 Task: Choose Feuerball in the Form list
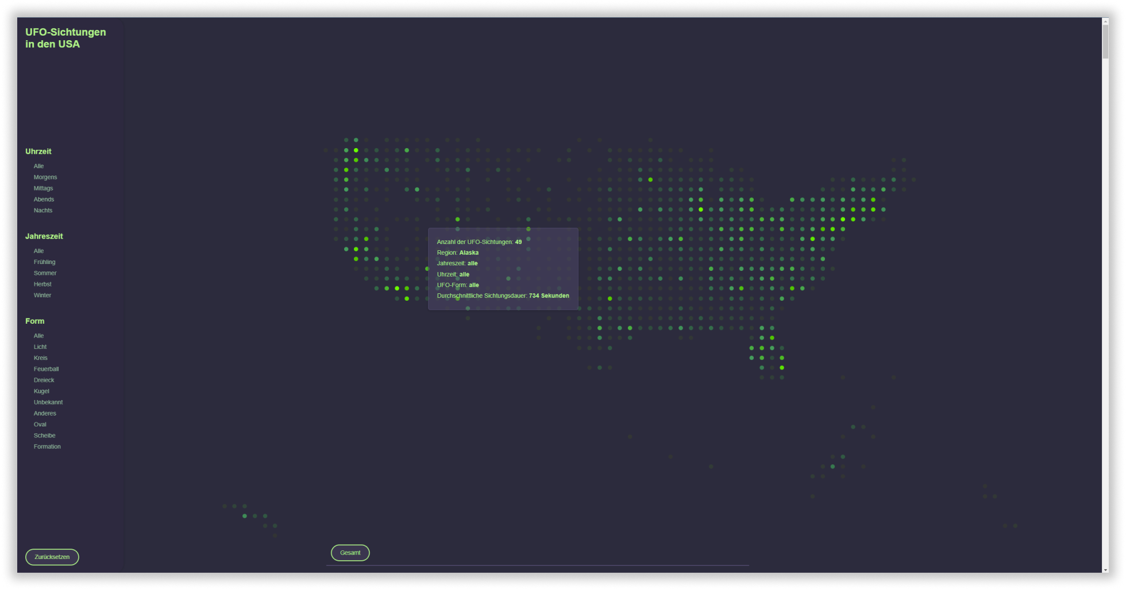[x=46, y=369]
